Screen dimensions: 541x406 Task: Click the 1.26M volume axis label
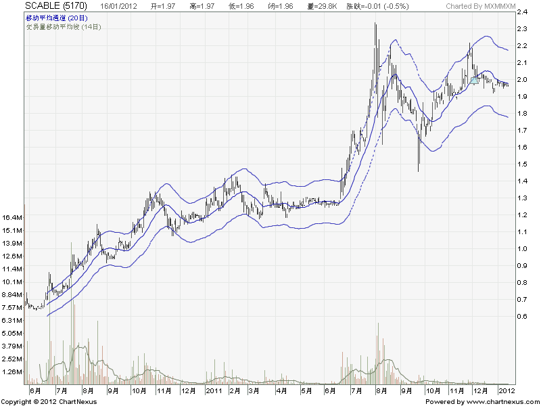point(14,371)
